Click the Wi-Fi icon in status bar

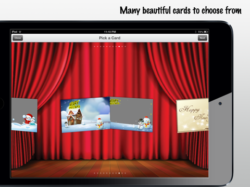coord(20,32)
